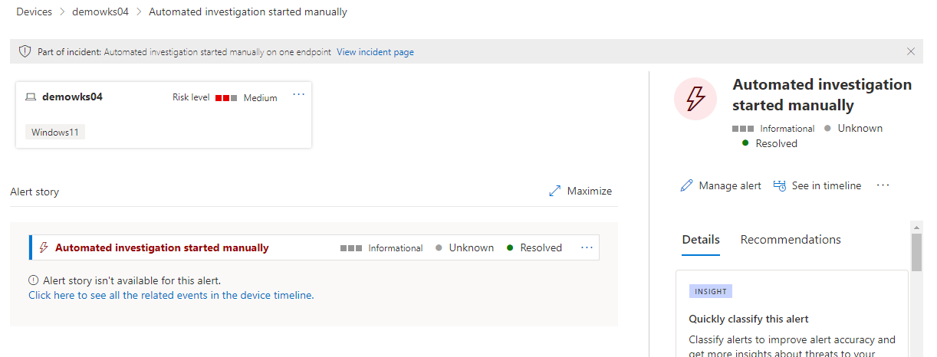Click the details pane vertical scrollbar
Screen dimensions: 937x357
916,253
